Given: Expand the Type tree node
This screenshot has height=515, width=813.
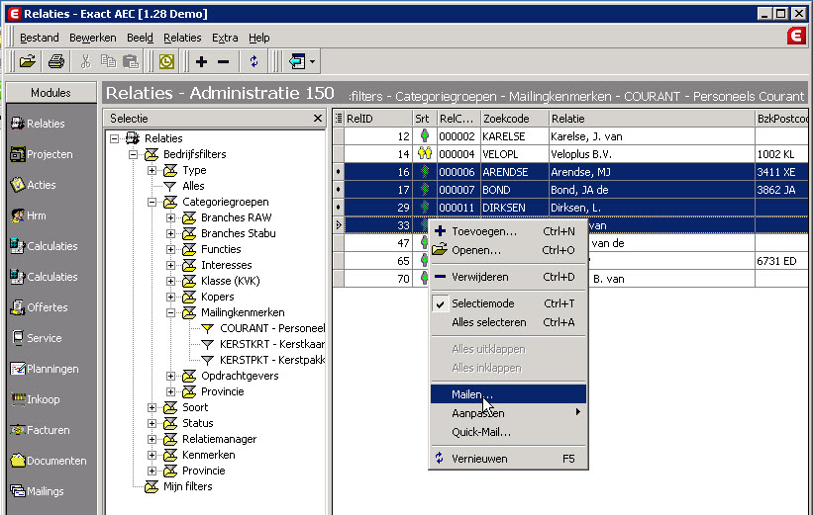Looking at the screenshot, I should [x=152, y=170].
